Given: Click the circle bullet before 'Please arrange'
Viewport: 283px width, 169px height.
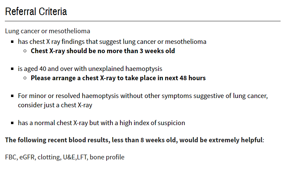Looking at the screenshot, I should click(25, 78).
